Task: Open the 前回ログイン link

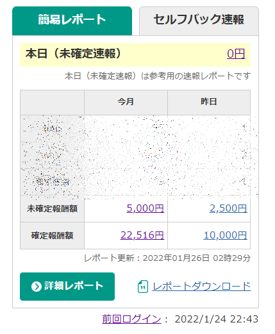Action: click(x=131, y=319)
